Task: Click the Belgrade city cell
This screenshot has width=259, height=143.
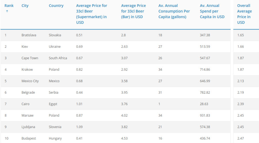Action: coord(28,93)
